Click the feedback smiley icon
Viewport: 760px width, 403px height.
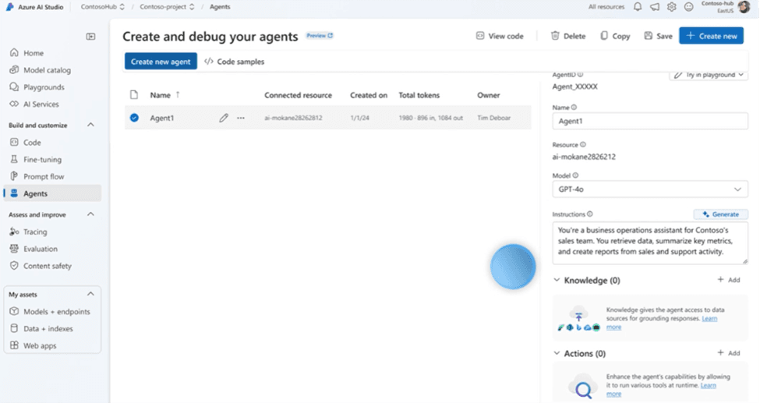[688, 7]
